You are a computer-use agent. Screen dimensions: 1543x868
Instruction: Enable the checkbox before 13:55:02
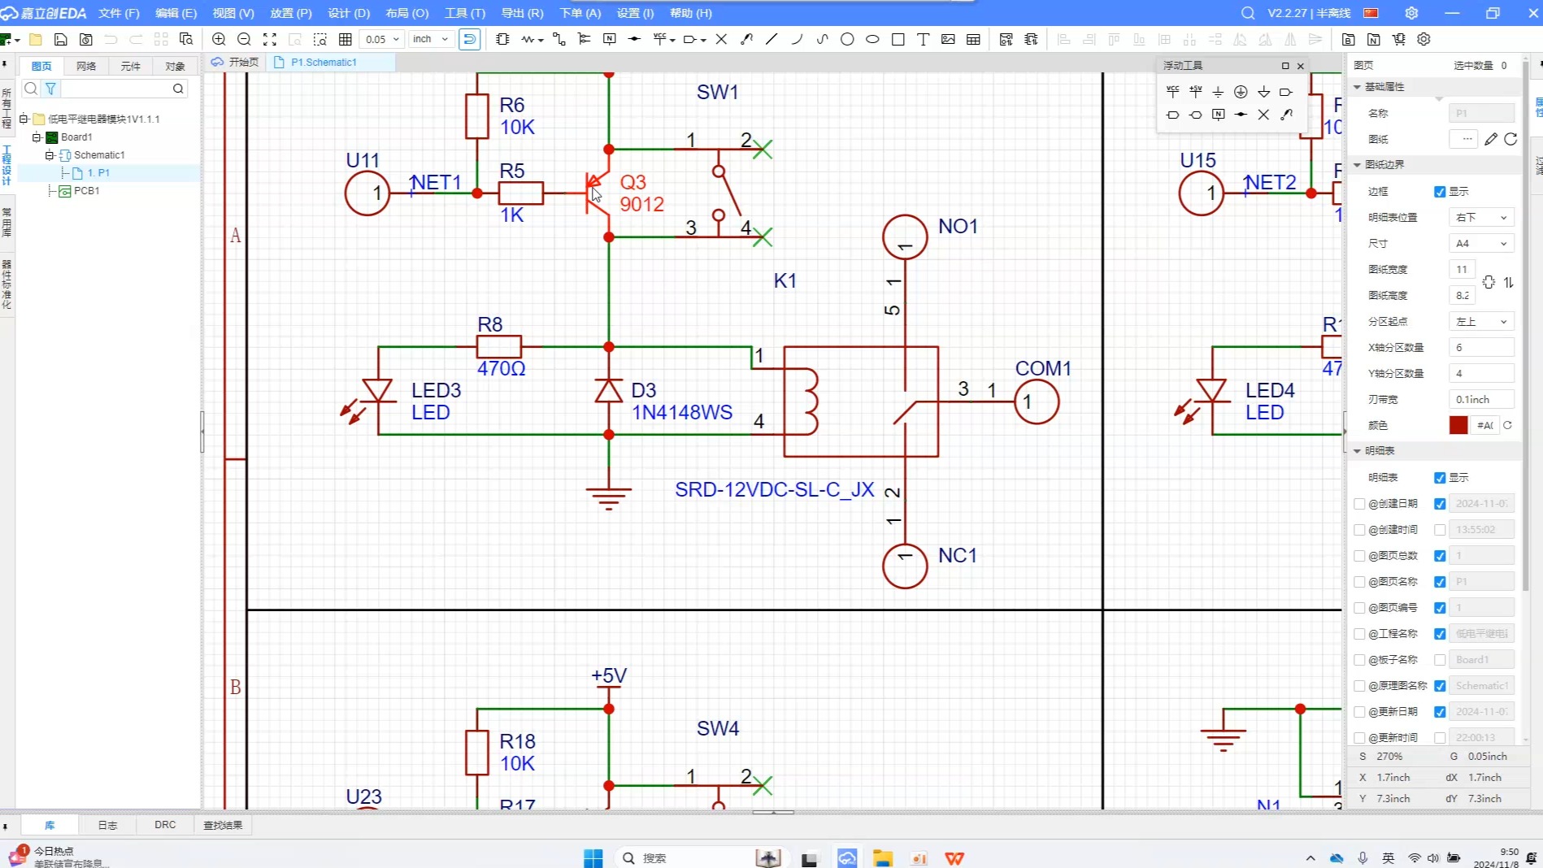click(x=1440, y=530)
